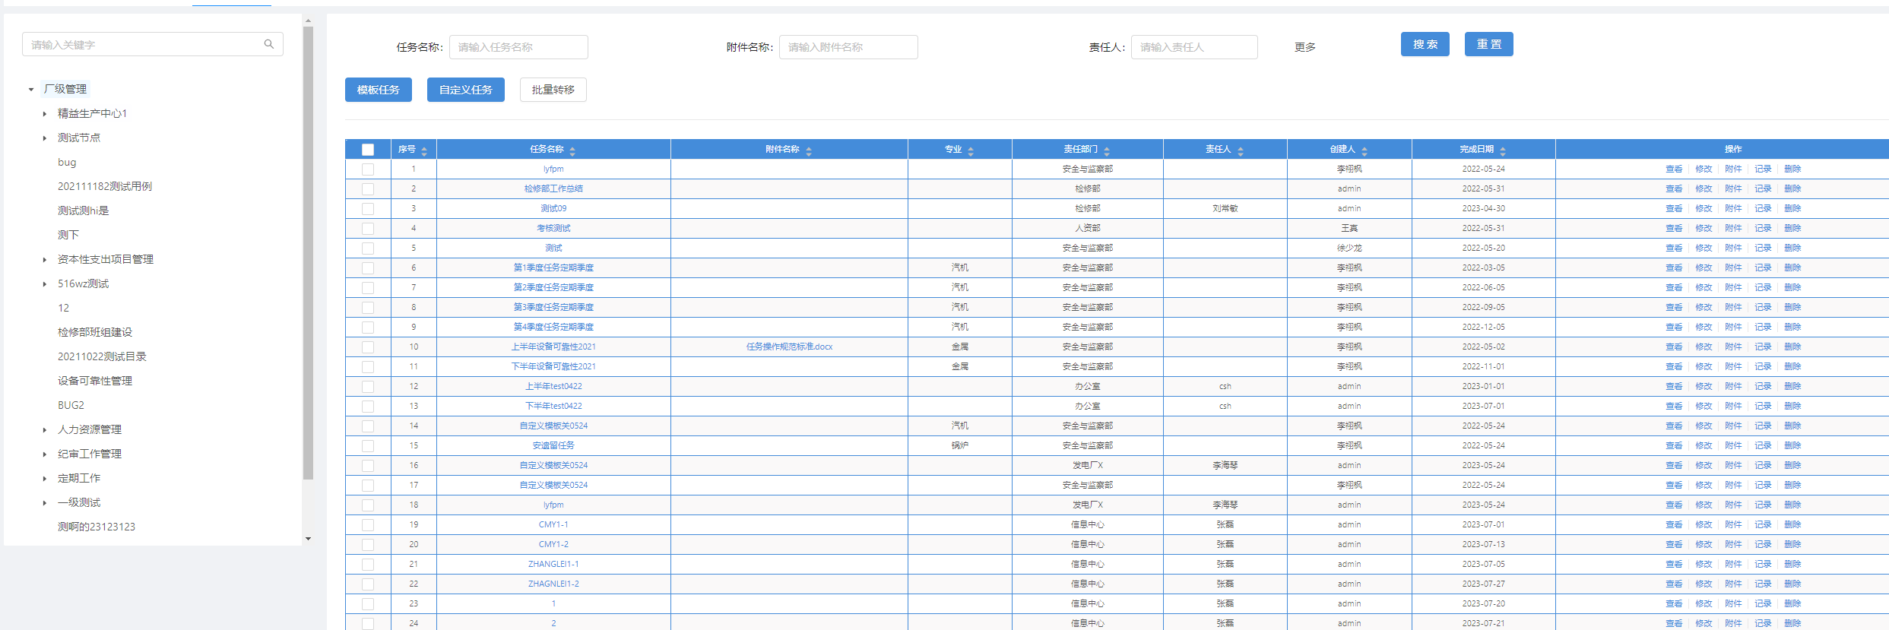1889x630 pixels.
Task: Expand the 纪审工作管理 node
Action: (45, 454)
